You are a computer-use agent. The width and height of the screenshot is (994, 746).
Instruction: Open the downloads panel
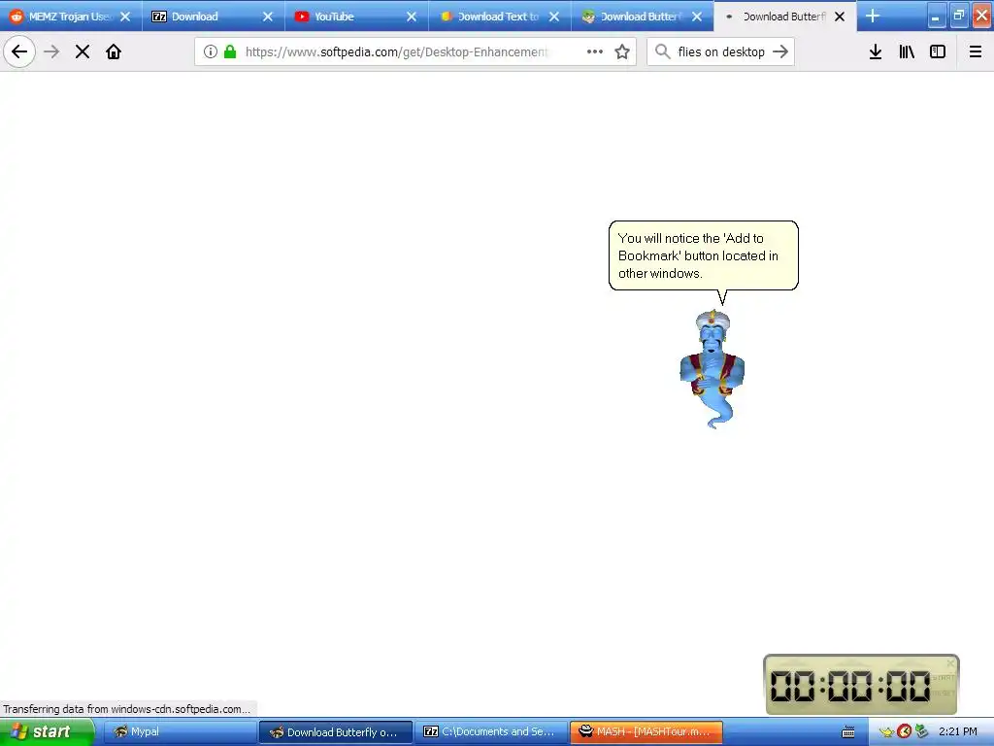click(x=876, y=51)
